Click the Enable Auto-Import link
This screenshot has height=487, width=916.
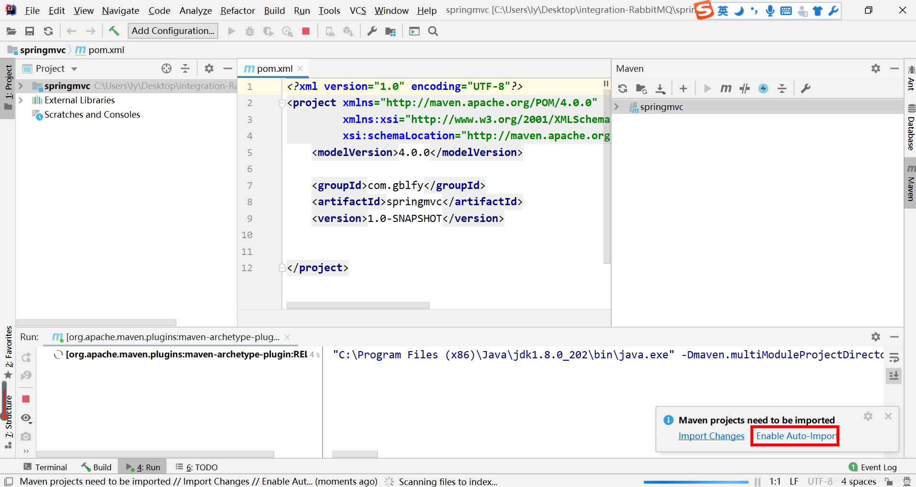[x=796, y=436]
